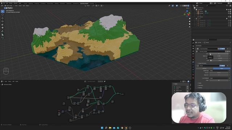Toggle Bevel modifier edit mode display
This screenshot has width=232, height=130.
click(x=220, y=66)
